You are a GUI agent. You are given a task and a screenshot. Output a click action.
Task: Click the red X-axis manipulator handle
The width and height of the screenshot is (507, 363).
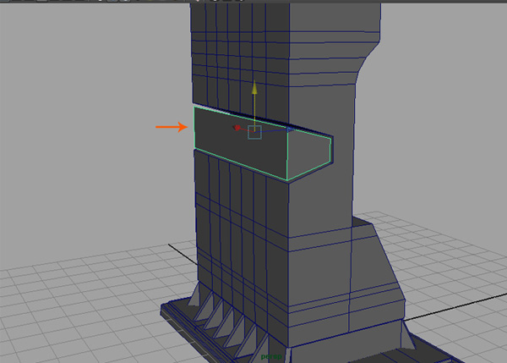(237, 129)
